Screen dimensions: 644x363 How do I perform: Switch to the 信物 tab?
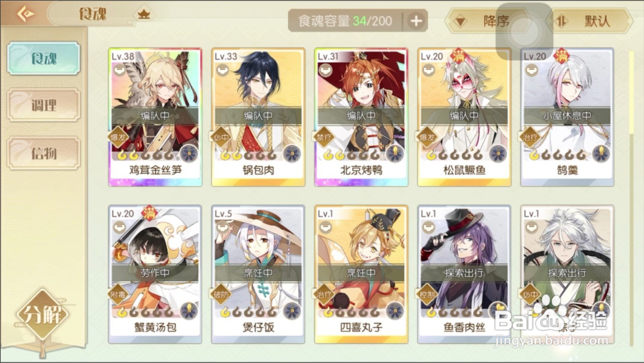tap(44, 153)
